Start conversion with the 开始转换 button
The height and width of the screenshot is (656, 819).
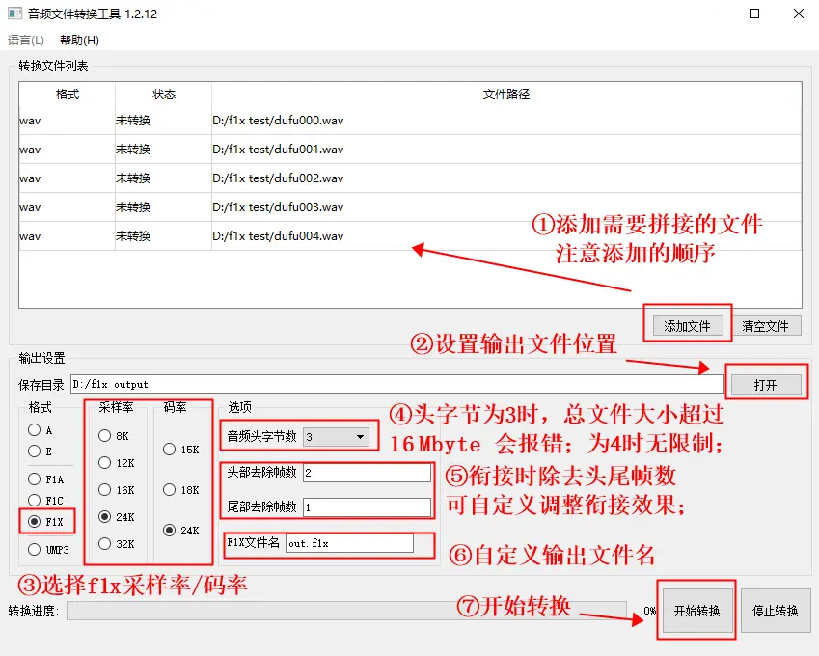point(696,611)
